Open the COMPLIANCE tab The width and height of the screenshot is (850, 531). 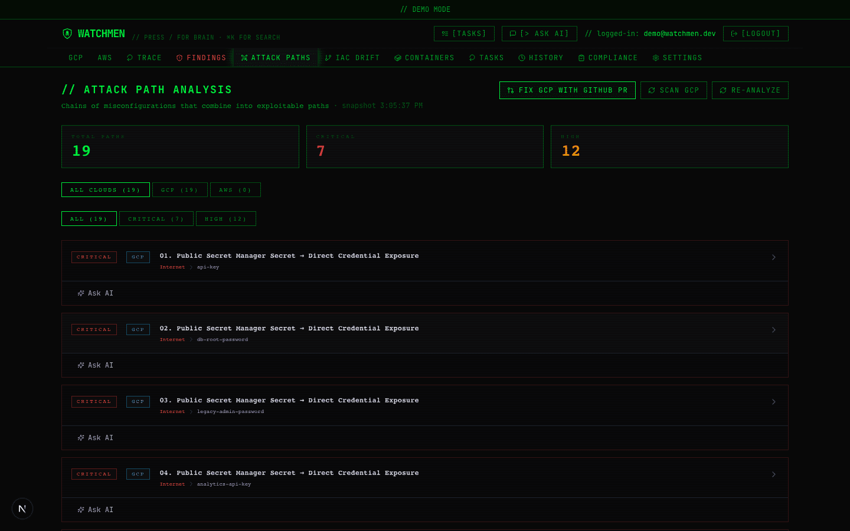[x=608, y=58]
